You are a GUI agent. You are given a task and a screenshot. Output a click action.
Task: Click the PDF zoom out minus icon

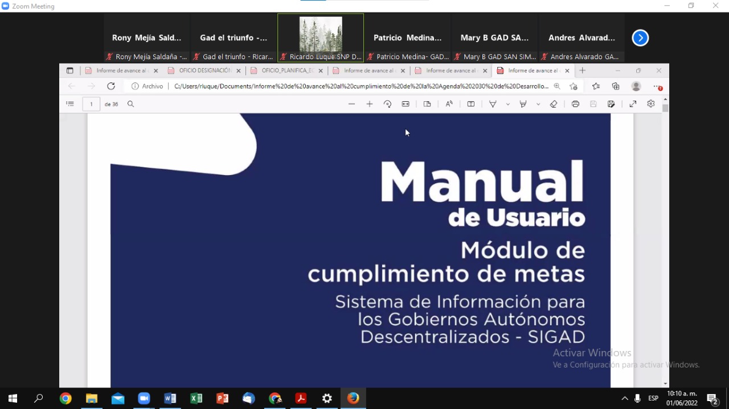(351, 104)
